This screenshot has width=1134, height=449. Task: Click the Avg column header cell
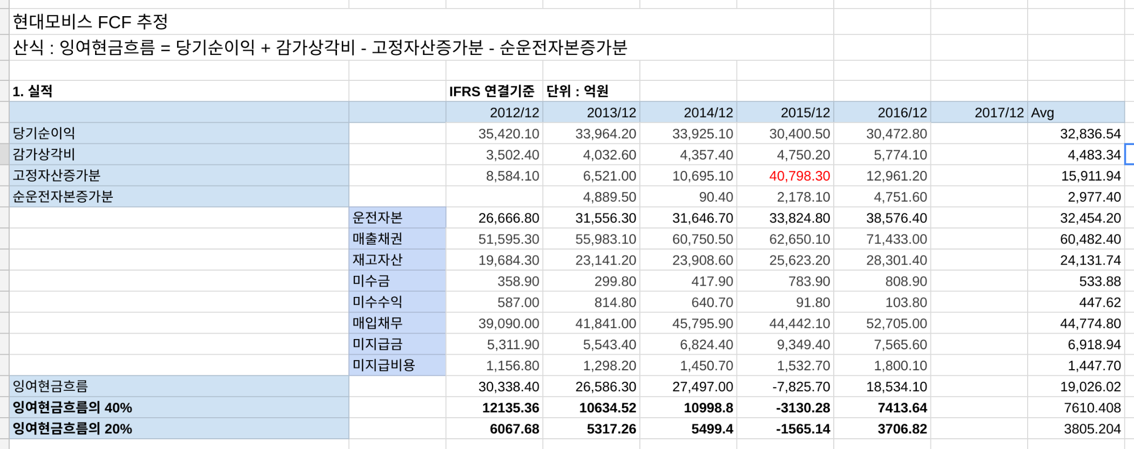point(1076,113)
